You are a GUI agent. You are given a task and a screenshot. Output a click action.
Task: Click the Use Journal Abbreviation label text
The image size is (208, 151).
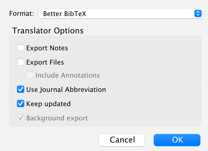66,89
